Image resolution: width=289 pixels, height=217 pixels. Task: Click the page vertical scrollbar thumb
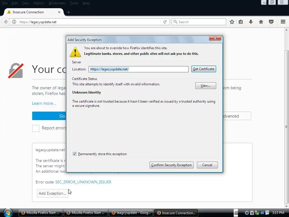click(x=286, y=127)
